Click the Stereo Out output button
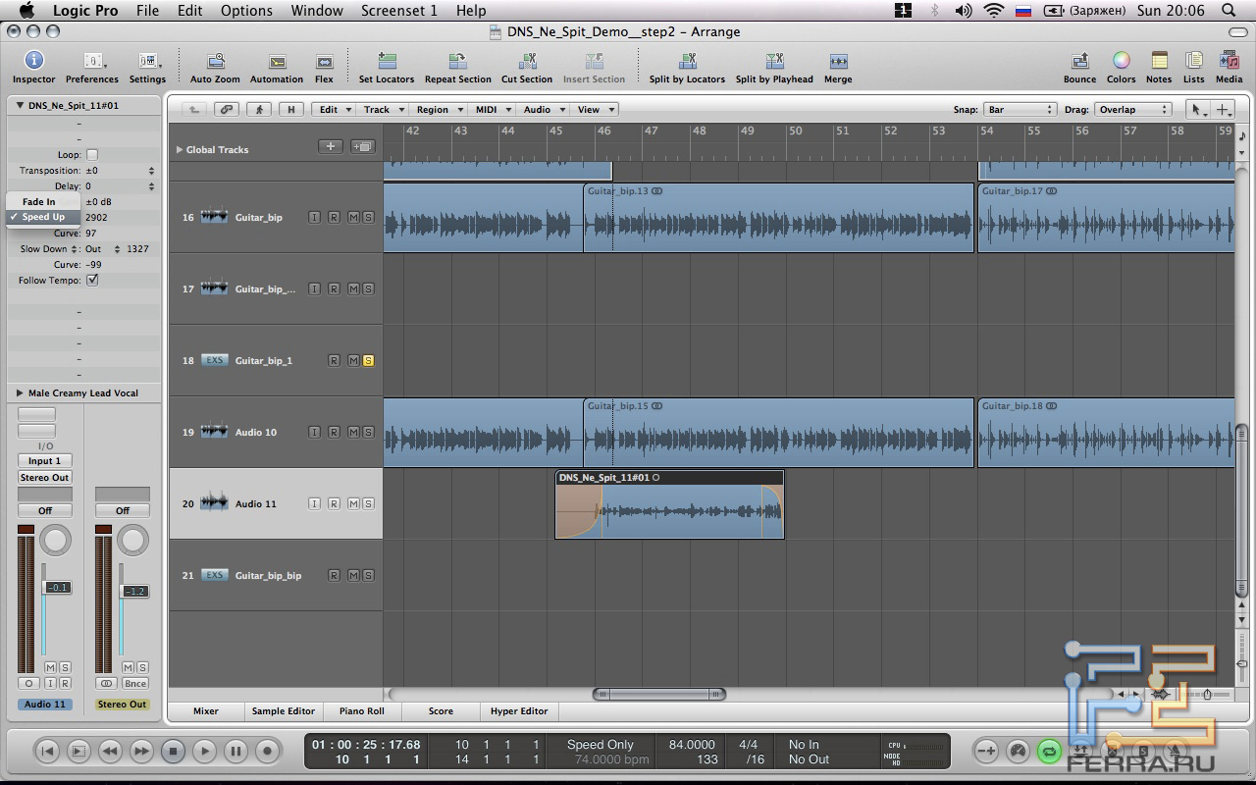Screen dimensions: 1256x785 [x=45, y=478]
